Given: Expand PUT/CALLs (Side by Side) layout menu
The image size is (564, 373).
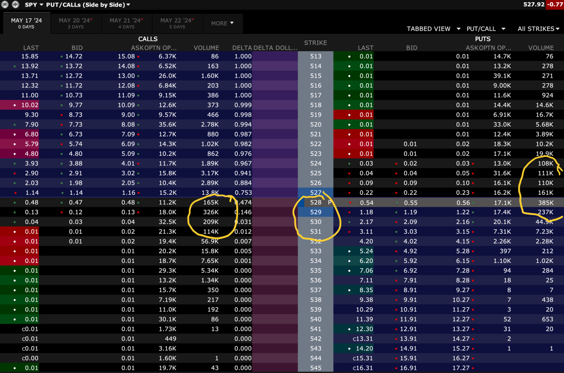Looking at the screenshot, I should point(88,5).
